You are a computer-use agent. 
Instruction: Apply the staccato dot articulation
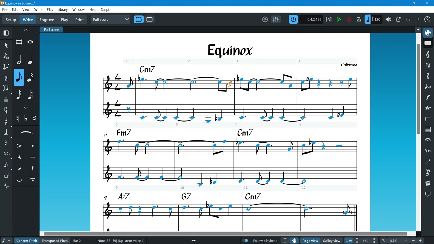pyautogui.click(x=33, y=146)
